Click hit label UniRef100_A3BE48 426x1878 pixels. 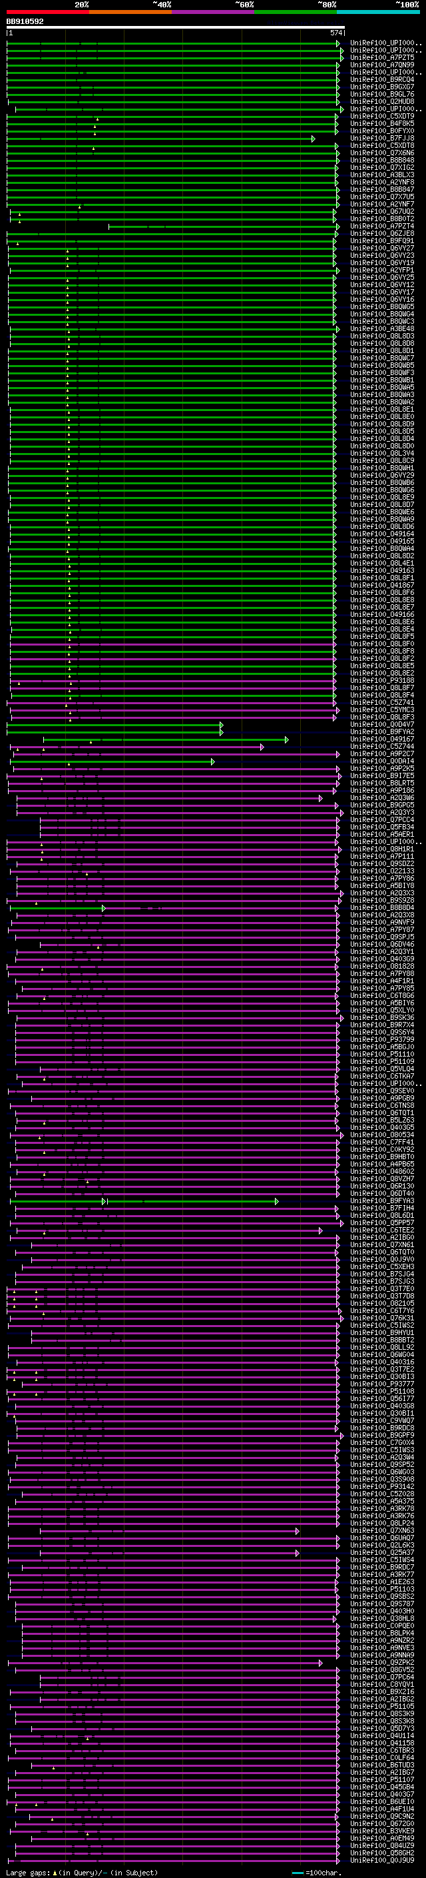tap(382, 329)
